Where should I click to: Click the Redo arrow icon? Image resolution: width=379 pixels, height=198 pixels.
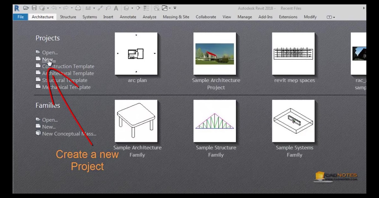[66, 8]
